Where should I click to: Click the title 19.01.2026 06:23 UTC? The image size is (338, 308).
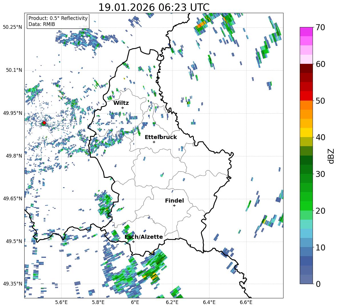click(154, 7)
